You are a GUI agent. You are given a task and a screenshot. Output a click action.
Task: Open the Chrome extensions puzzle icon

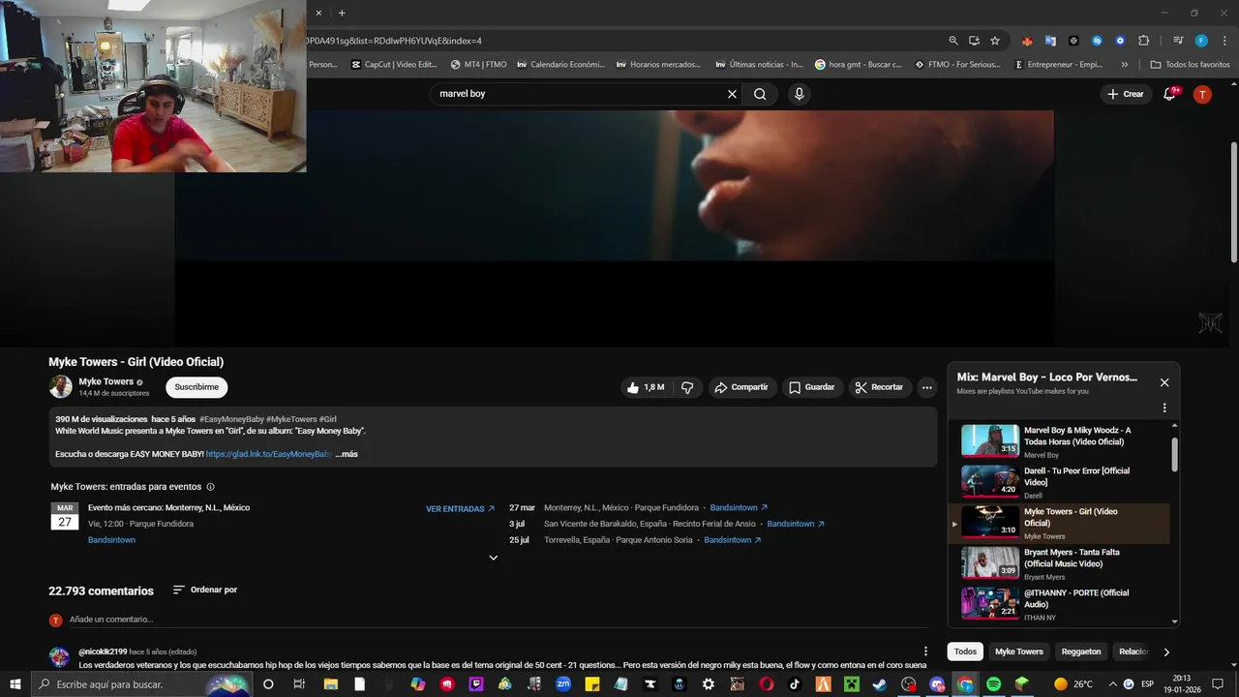1143,41
